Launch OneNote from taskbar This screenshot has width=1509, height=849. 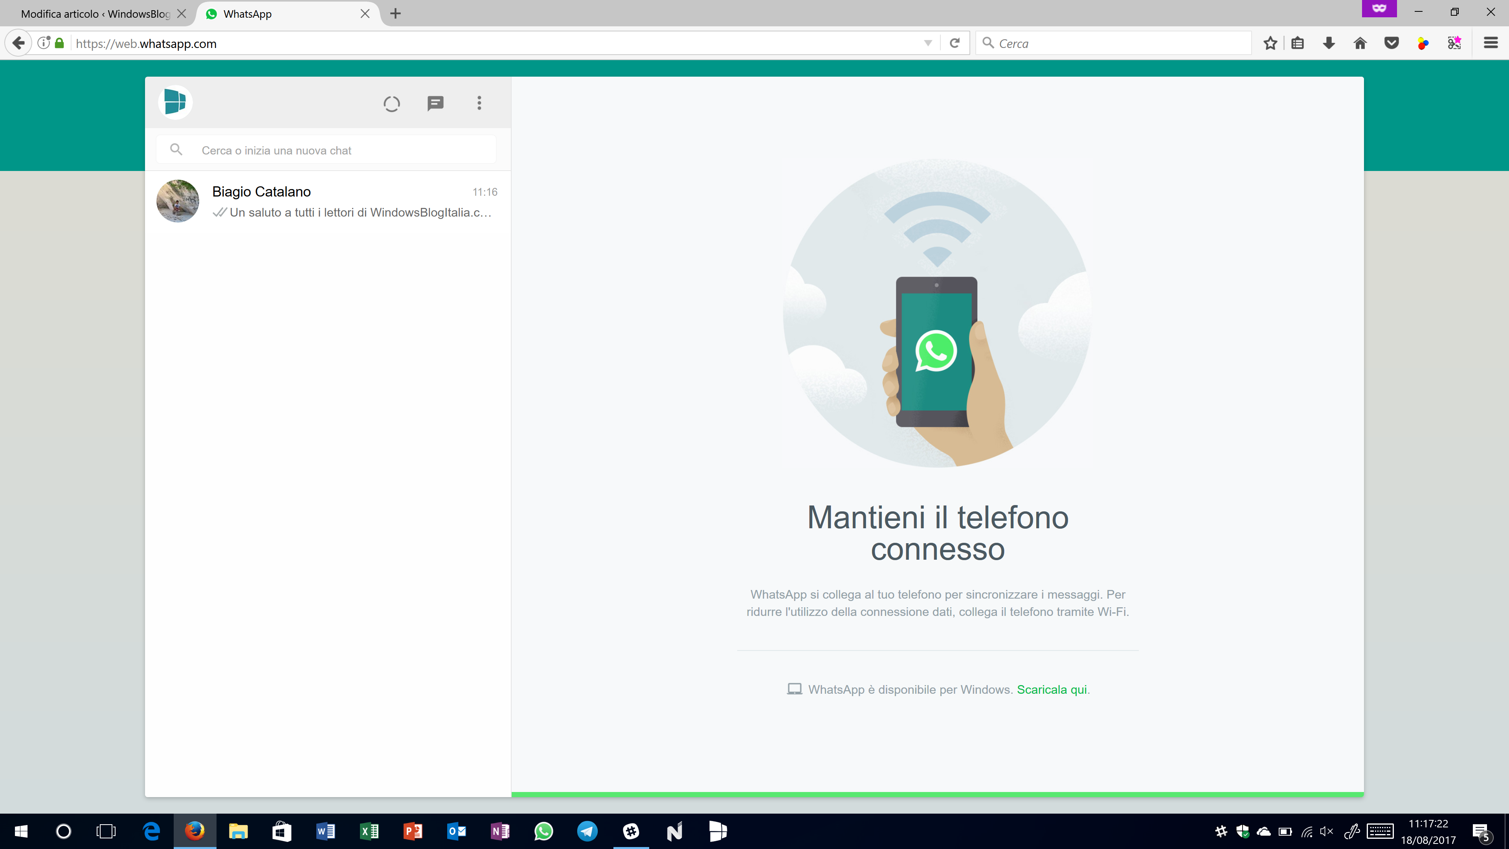coord(500,831)
